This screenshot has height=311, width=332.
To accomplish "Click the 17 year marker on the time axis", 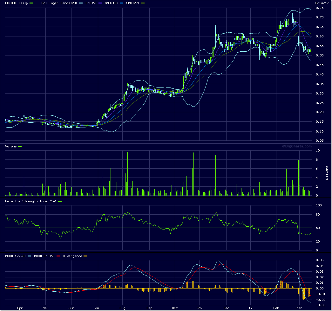I will tap(250, 308).
